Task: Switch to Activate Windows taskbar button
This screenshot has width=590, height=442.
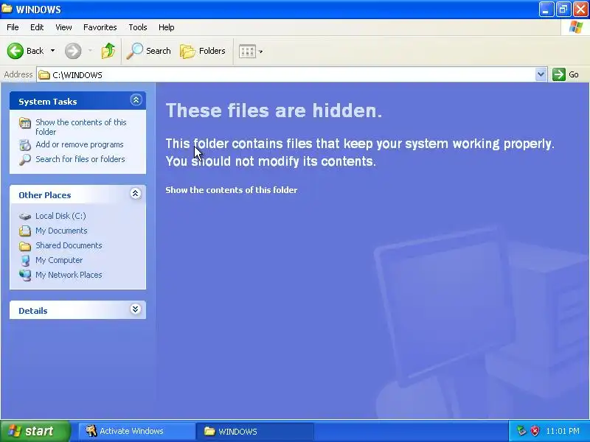Action: (136, 431)
